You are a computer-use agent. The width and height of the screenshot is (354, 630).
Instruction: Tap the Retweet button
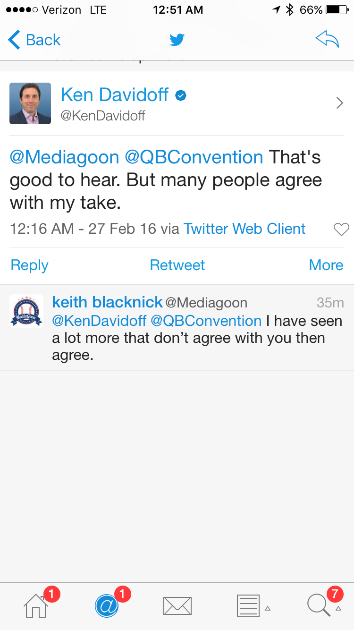177,265
